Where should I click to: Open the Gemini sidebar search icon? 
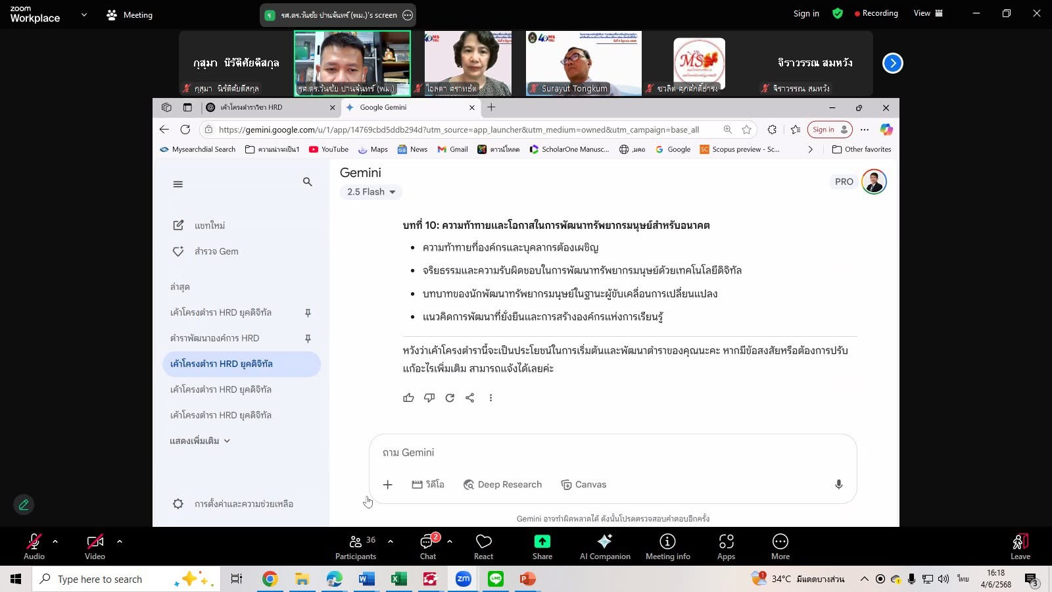click(x=307, y=182)
